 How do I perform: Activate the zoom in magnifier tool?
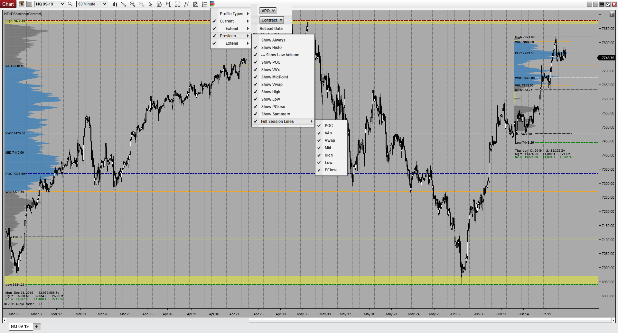point(132,4)
